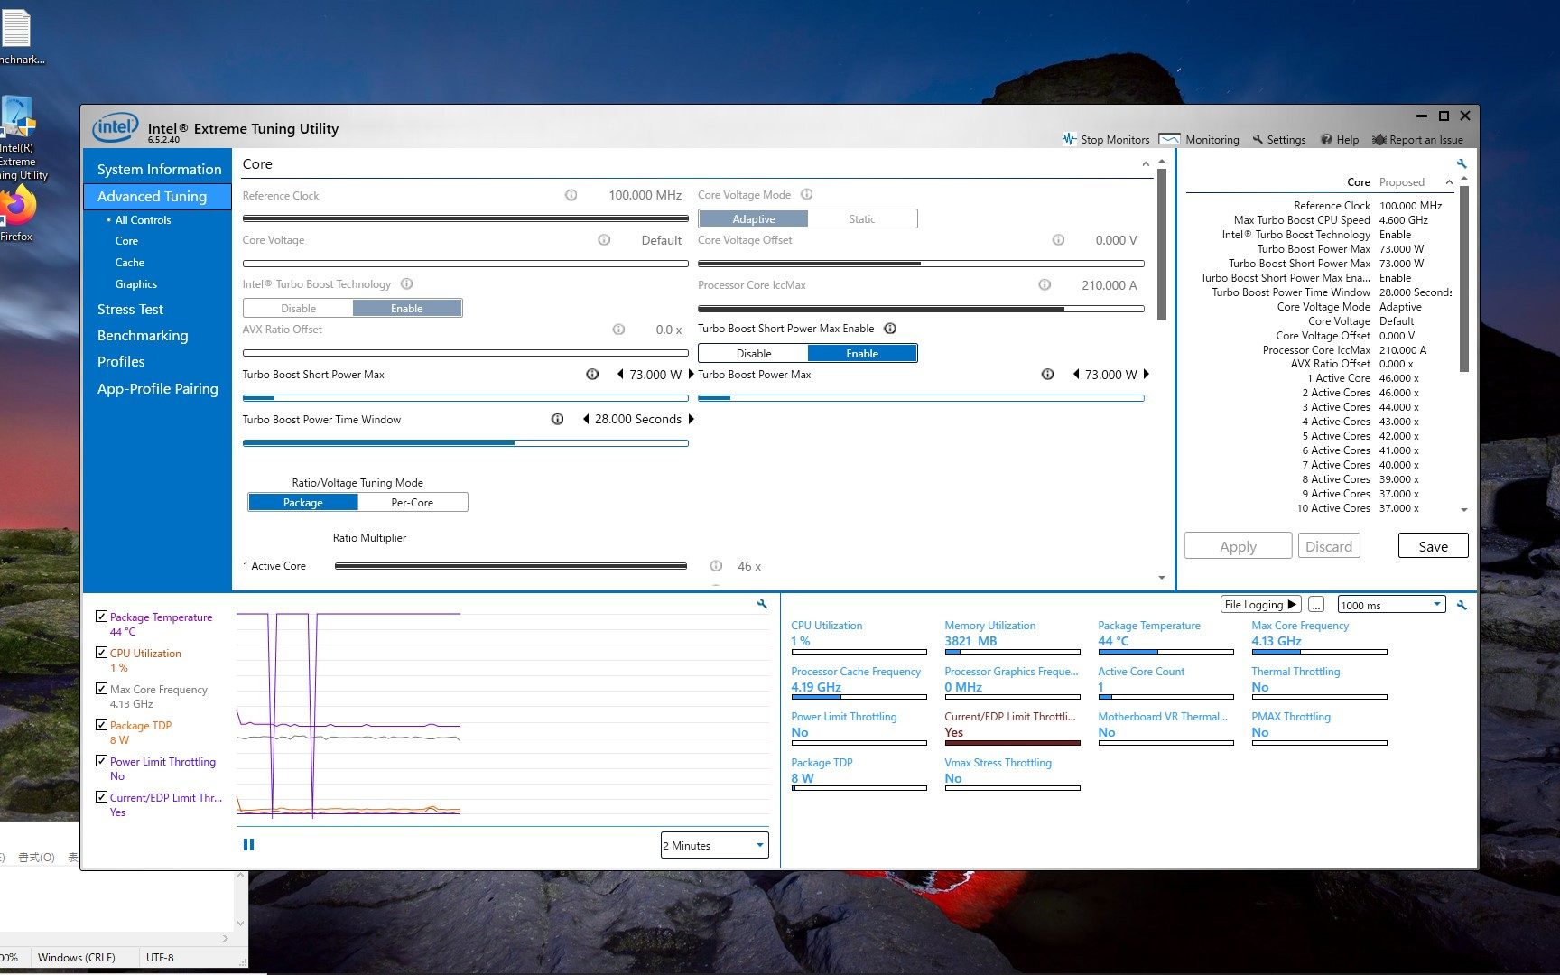
Task: Pause the monitoring graph
Action: click(x=248, y=845)
